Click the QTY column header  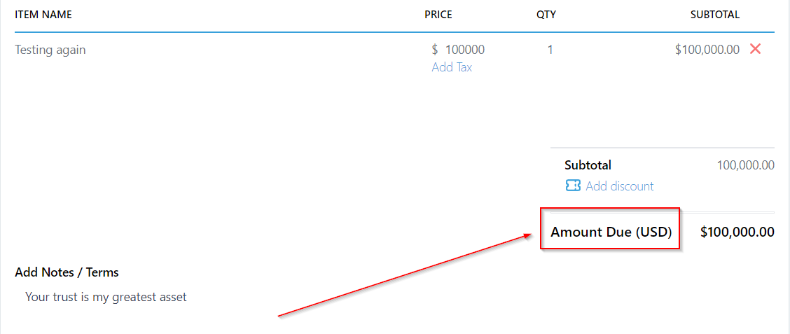(546, 14)
